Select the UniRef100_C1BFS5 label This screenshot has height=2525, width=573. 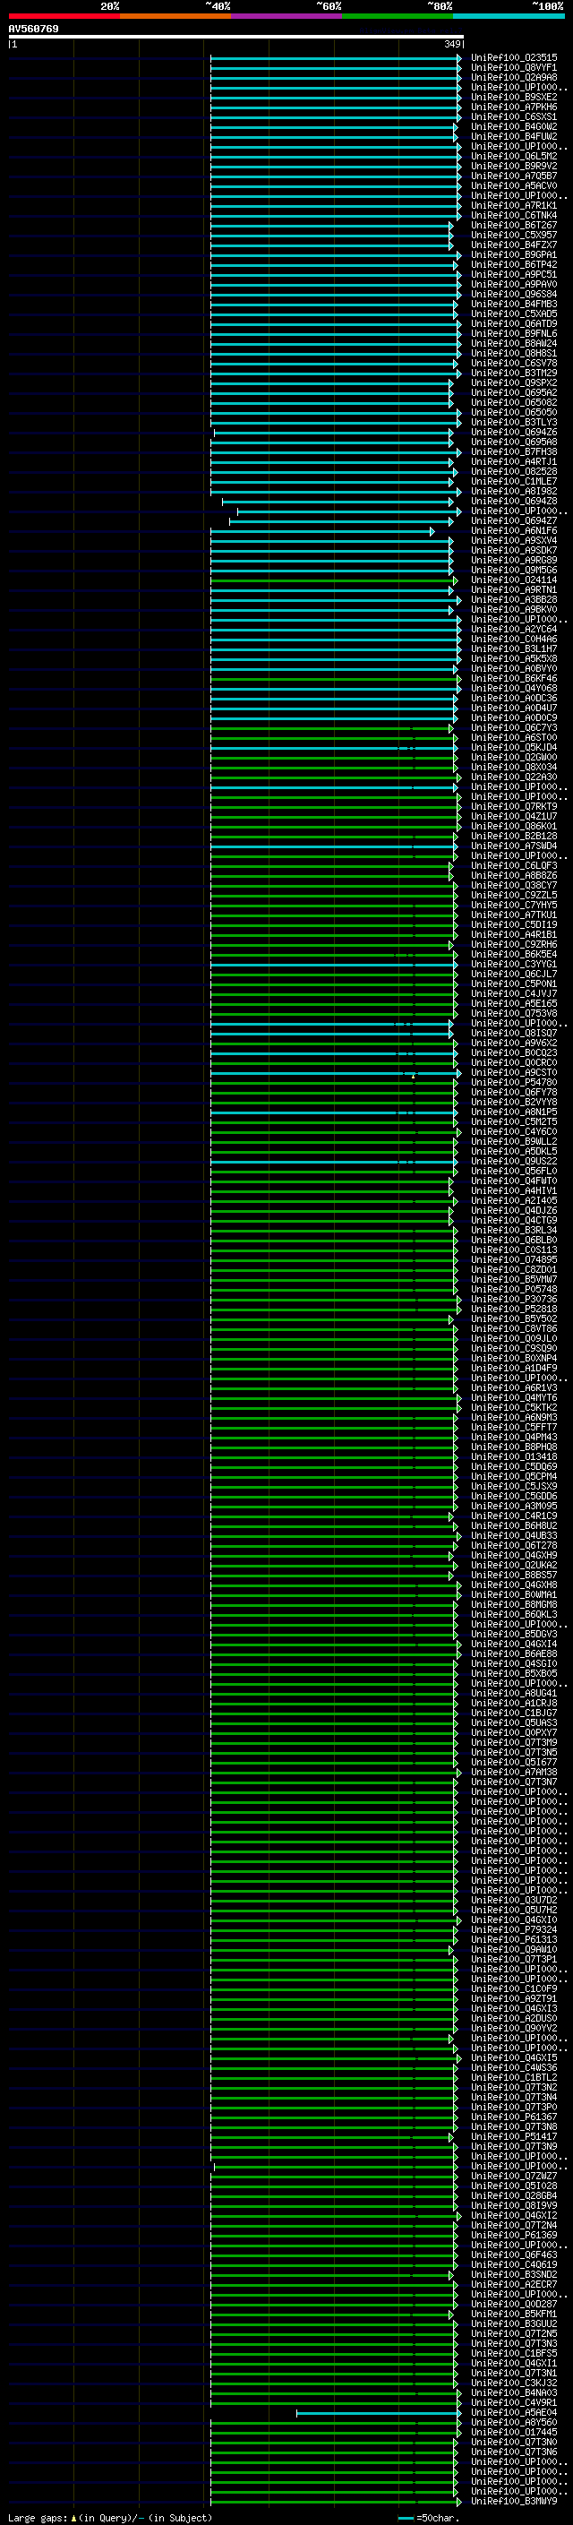513,2353
